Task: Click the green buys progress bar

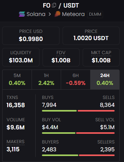Action: (x=59, y=111)
